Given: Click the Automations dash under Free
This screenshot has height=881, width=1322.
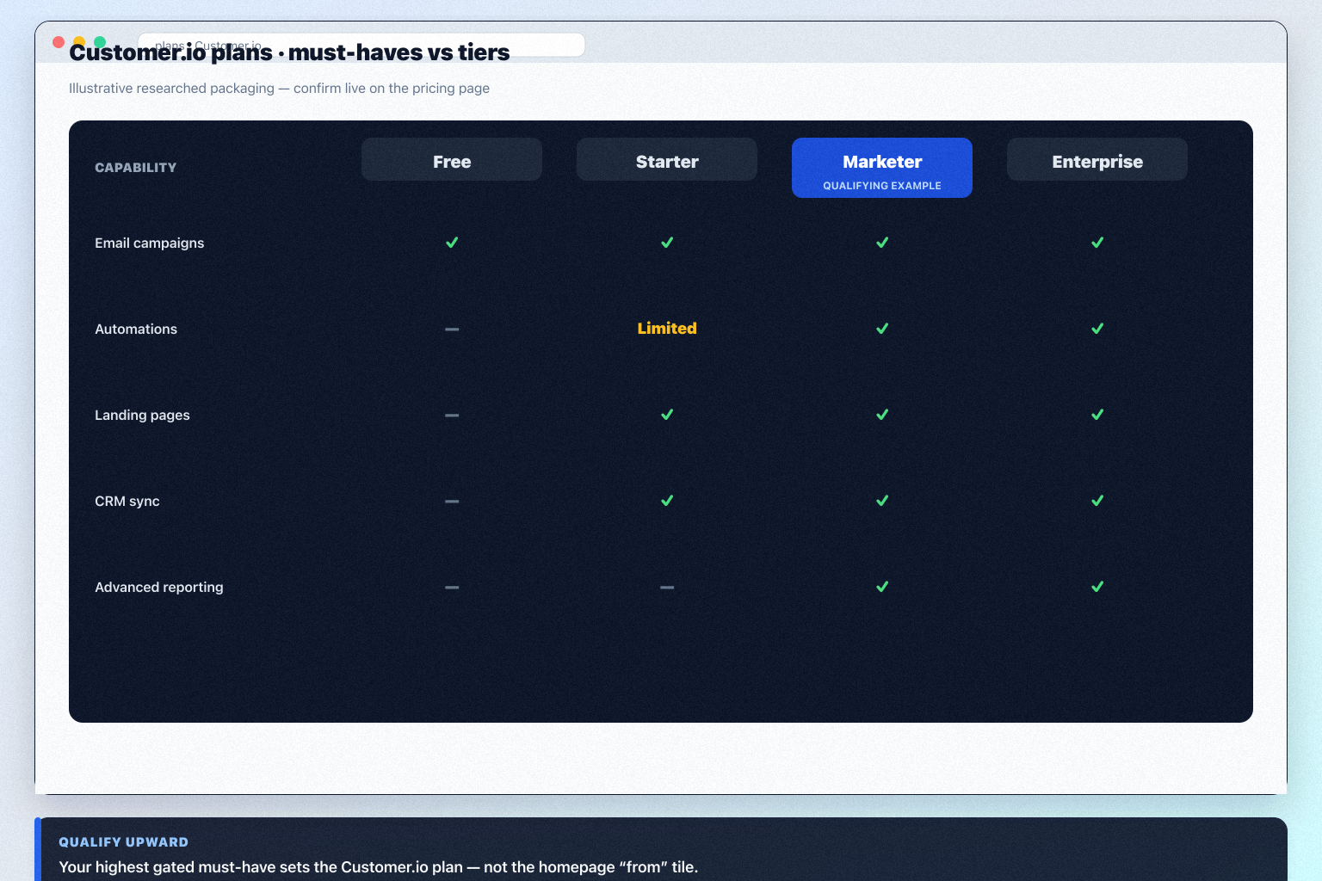Looking at the screenshot, I should pyautogui.click(x=452, y=330).
